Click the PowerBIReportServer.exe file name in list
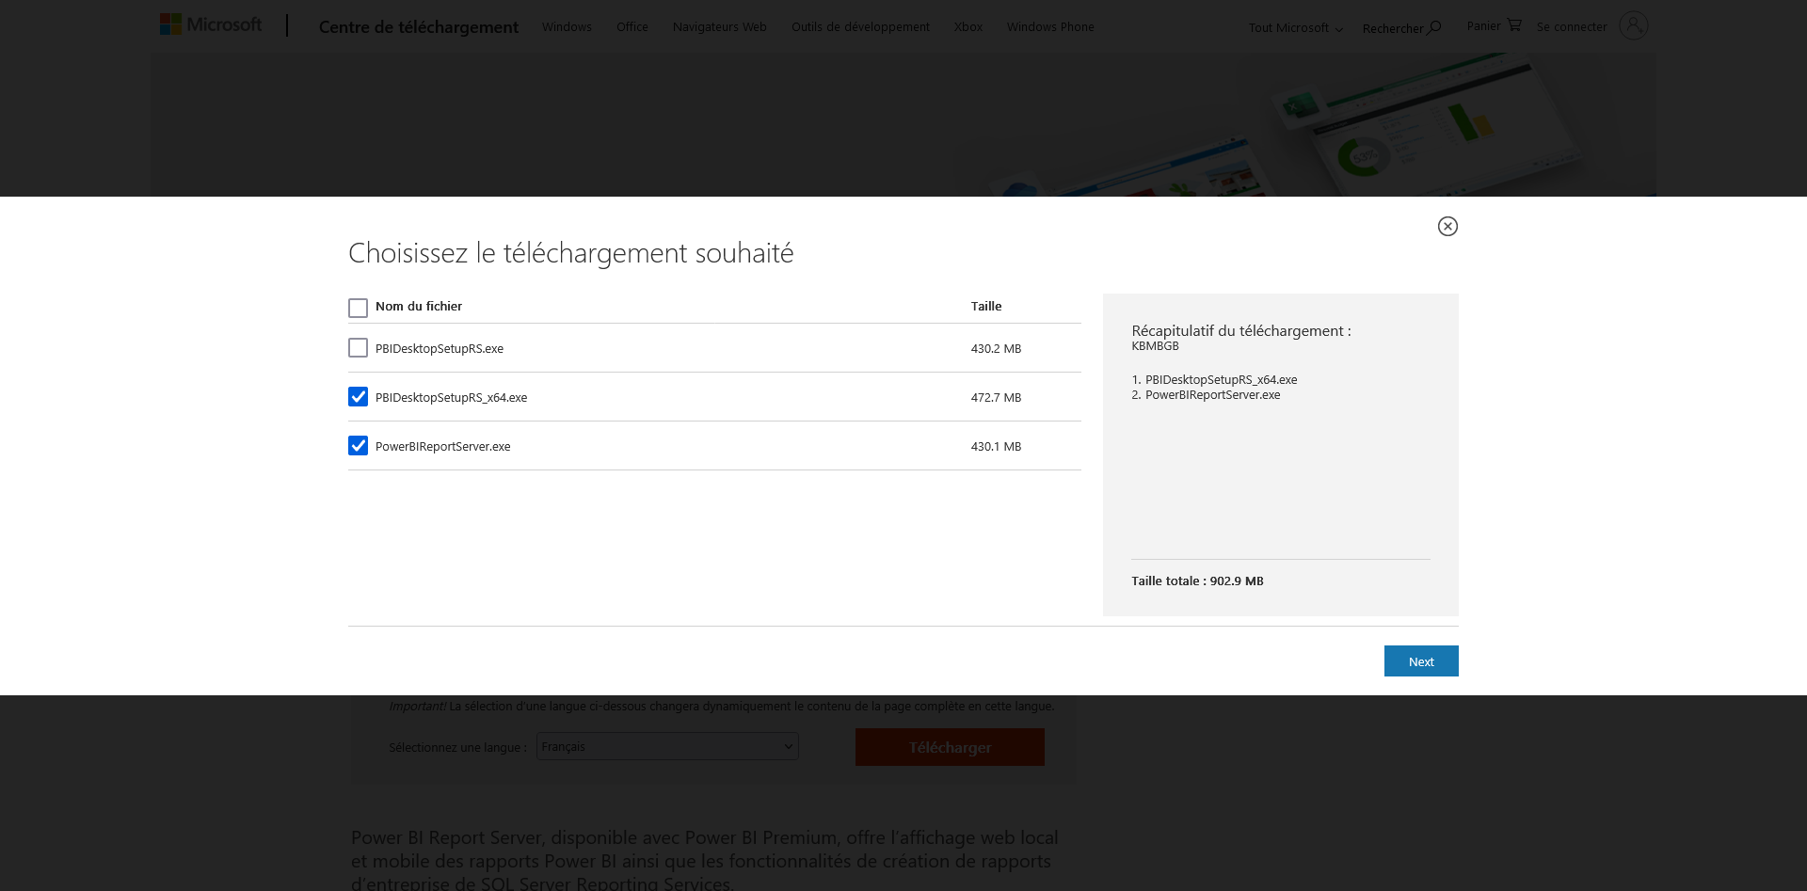 coord(442,447)
